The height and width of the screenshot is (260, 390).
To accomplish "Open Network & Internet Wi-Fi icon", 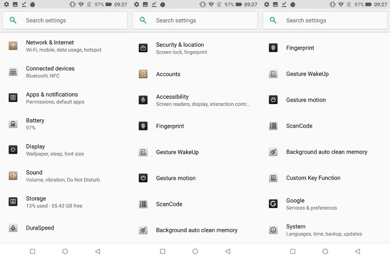I will (13, 46).
